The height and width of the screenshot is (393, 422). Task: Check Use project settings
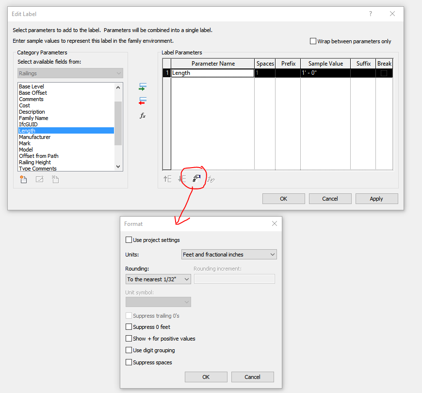(x=129, y=240)
